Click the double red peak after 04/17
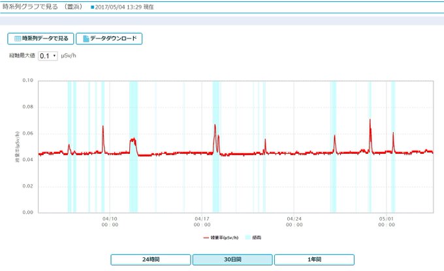Image resolution: width=444 pixels, height=271 pixels. click(x=216, y=139)
